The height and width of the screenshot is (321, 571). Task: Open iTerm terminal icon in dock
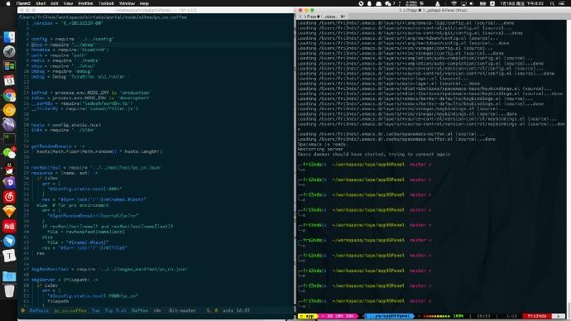tap(9, 139)
